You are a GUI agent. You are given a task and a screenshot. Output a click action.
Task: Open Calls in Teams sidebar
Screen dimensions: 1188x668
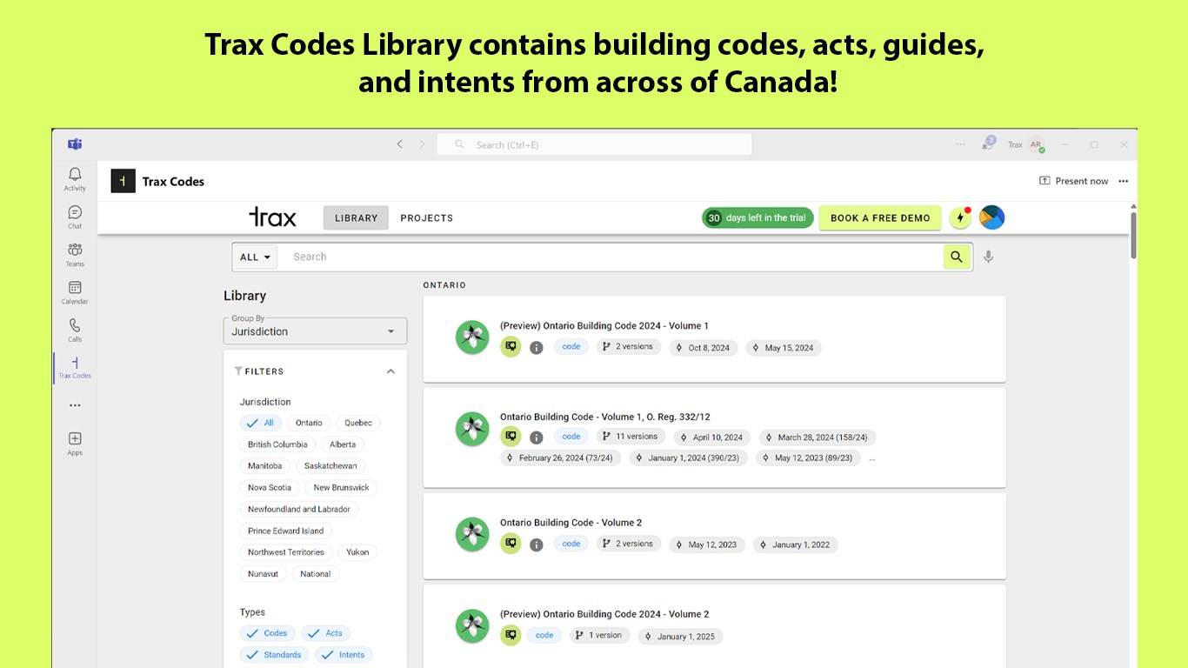[75, 331]
